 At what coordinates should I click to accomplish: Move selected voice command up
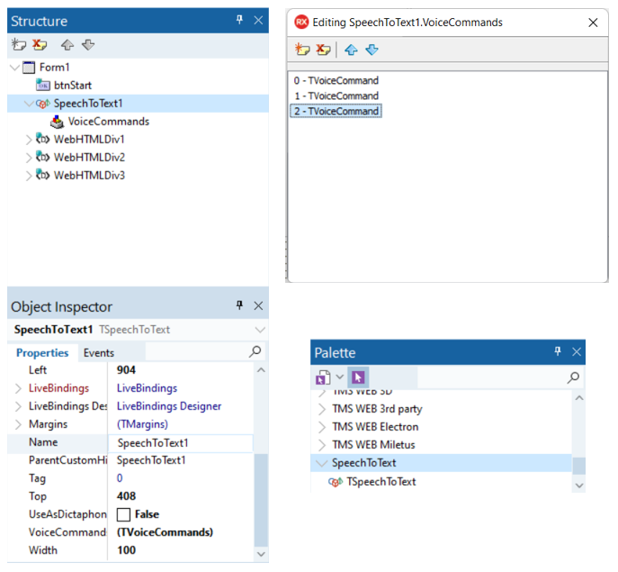coord(351,50)
